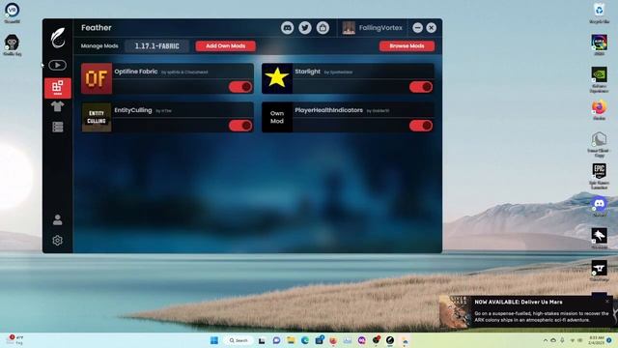
Task: Open the Feather store bag icon
Action: 323,28
